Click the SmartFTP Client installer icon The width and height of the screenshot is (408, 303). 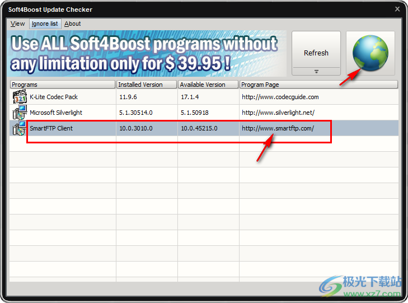[20, 128]
